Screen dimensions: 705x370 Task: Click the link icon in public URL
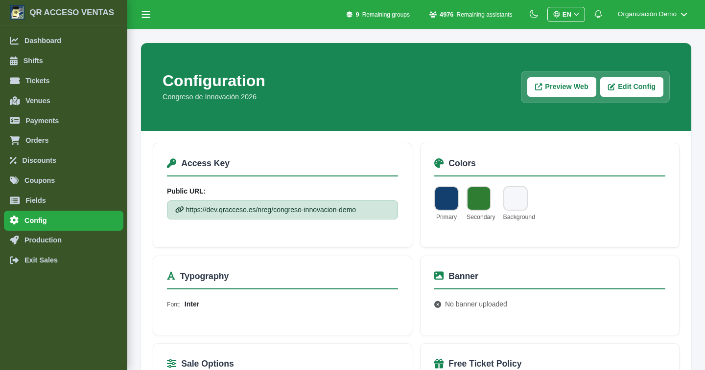tap(179, 210)
